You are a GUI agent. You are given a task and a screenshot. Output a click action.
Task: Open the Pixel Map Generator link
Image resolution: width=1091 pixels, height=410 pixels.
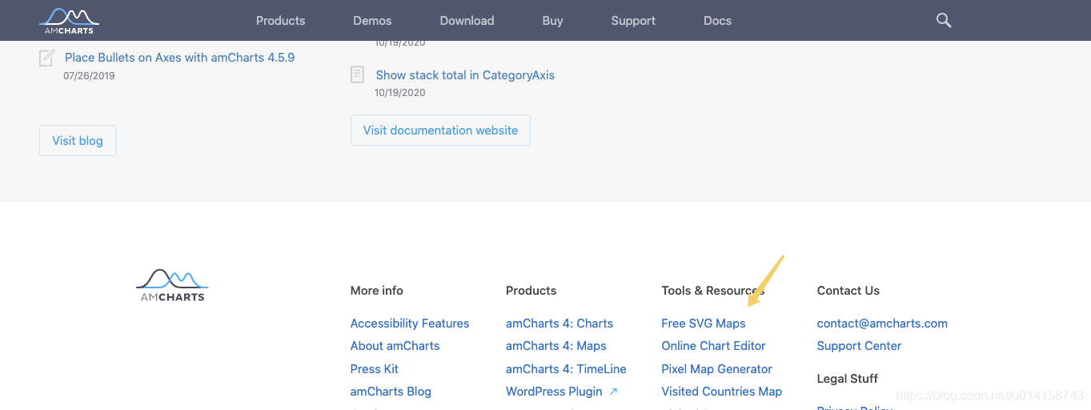716,369
